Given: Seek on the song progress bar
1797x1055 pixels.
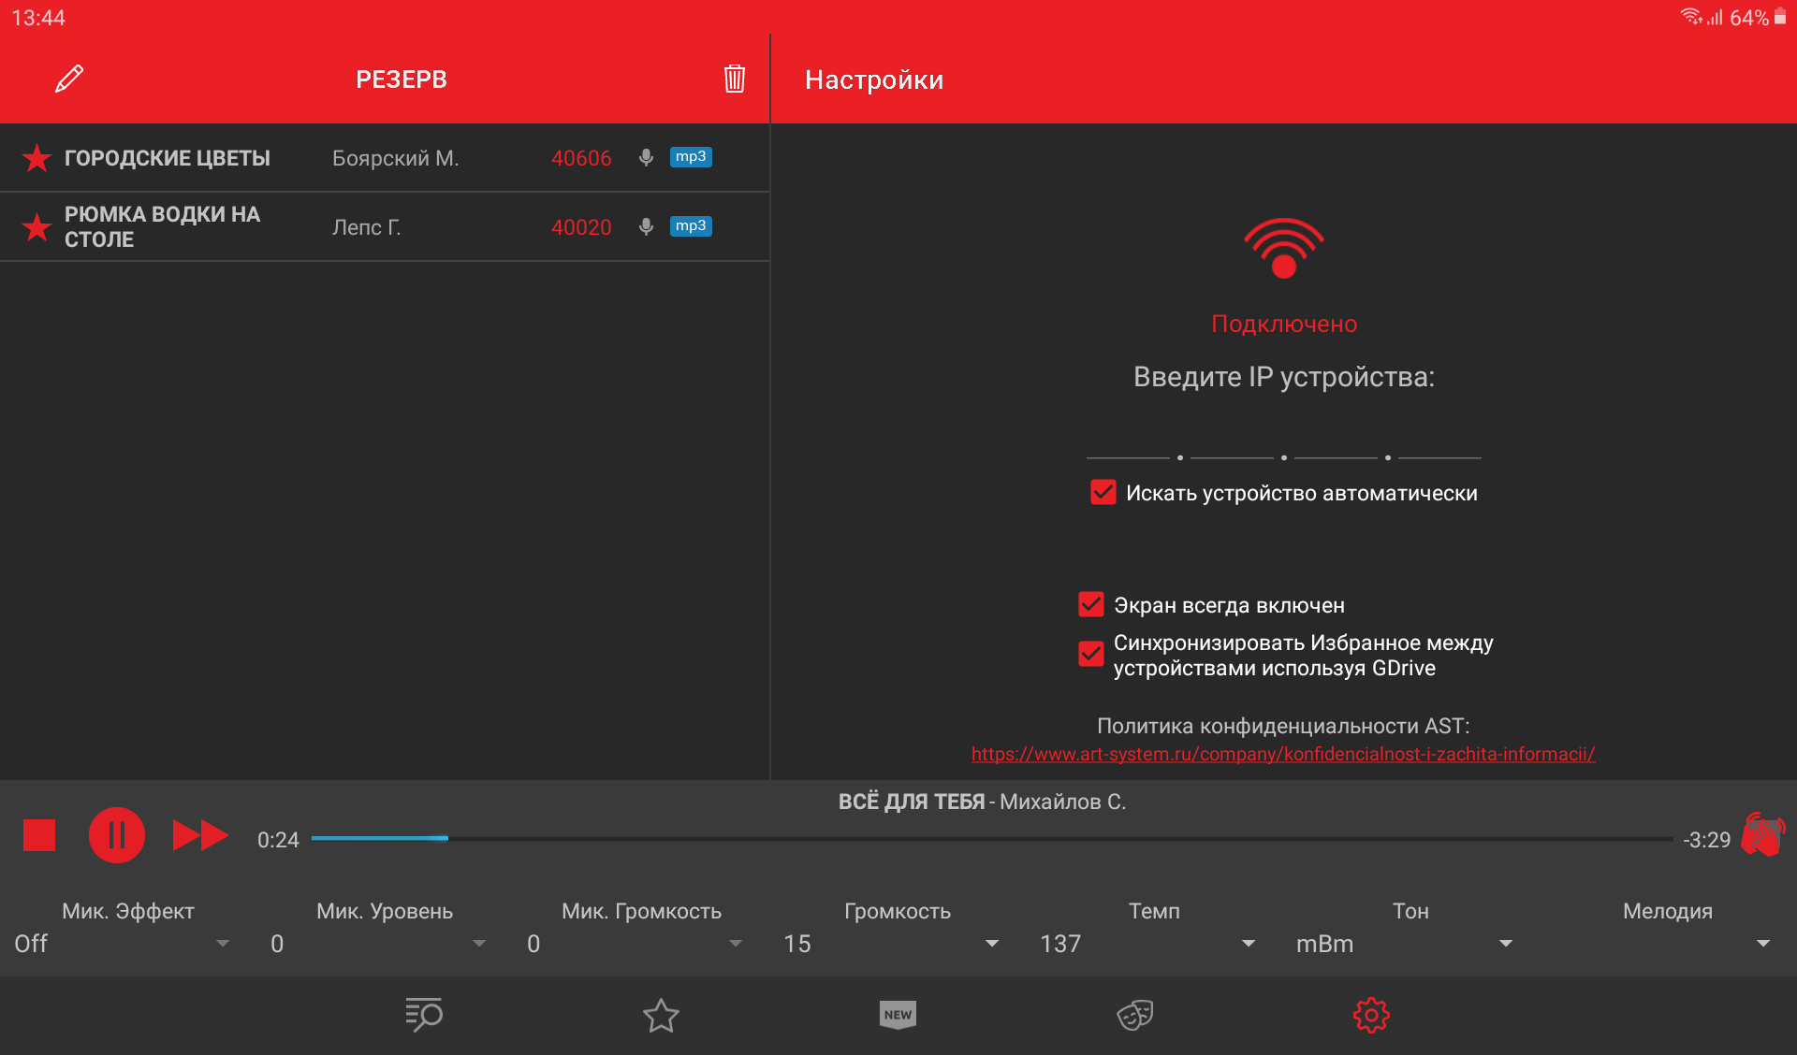Looking at the screenshot, I should [992, 839].
